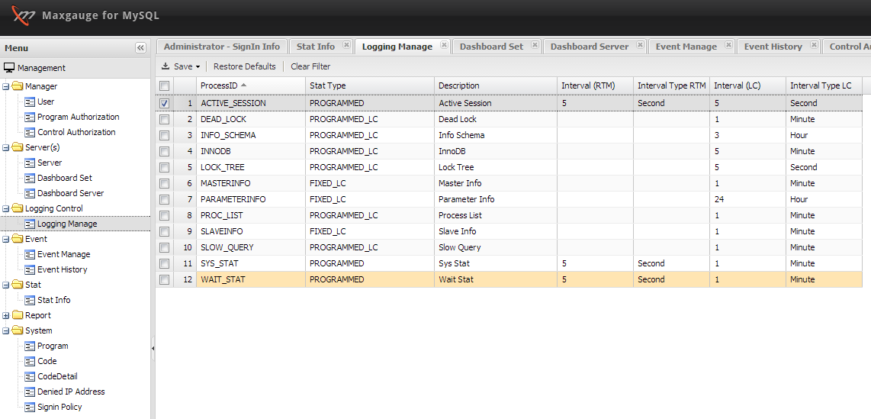Screen dimensions: 871x419
Task: Click the Denied IP Address item icon
Action: point(30,392)
